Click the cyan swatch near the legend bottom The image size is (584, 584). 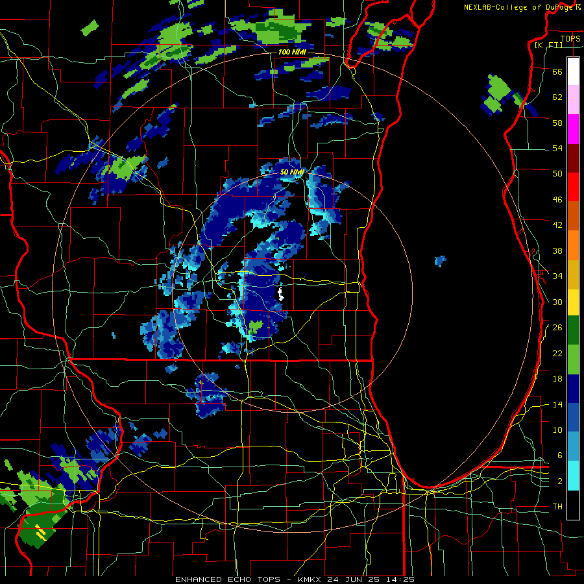click(x=573, y=476)
